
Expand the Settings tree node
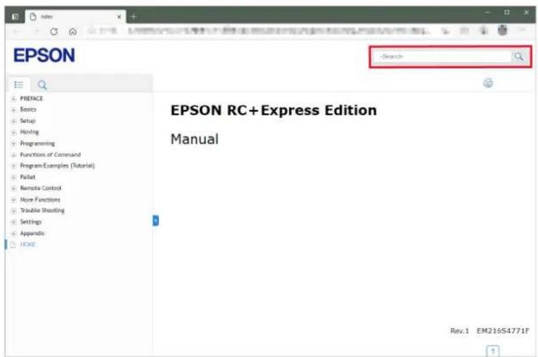[14, 222]
